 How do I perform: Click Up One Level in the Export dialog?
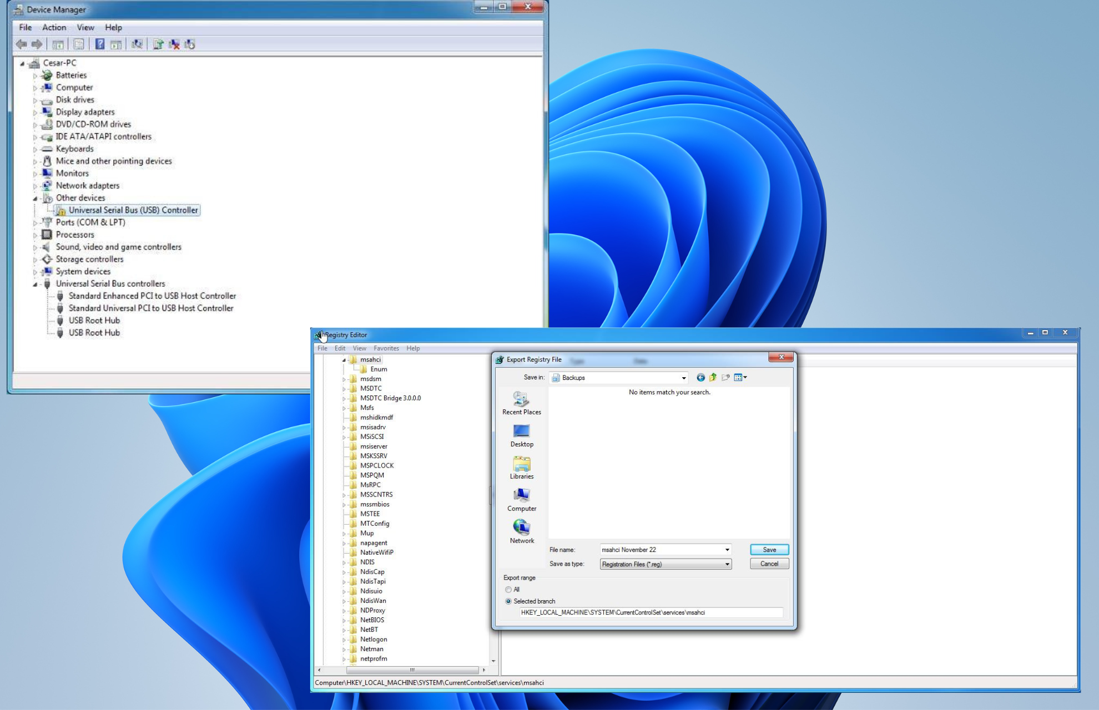click(x=713, y=377)
